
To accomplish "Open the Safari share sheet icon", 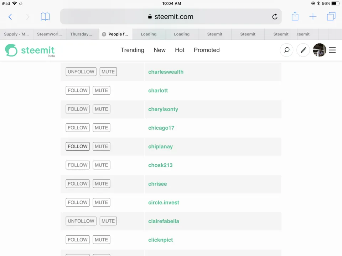I will (295, 16).
